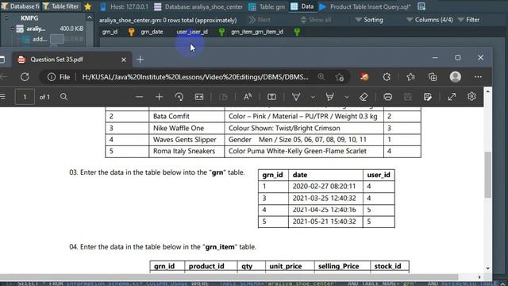This screenshot has width=508, height=286.
Task: Select the PDF Erase tool
Action: pos(364,97)
